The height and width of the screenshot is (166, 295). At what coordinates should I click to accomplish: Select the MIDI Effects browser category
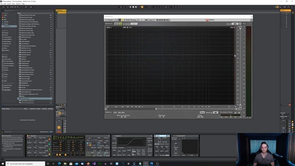tap(7, 41)
